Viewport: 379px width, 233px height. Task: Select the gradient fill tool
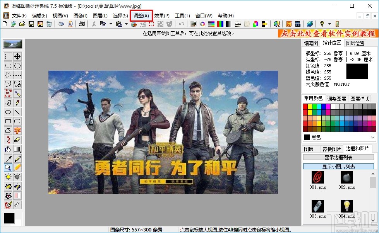(x=17, y=149)
